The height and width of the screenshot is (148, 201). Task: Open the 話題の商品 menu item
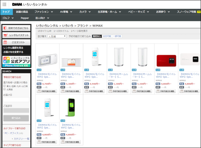coord(22,12)
